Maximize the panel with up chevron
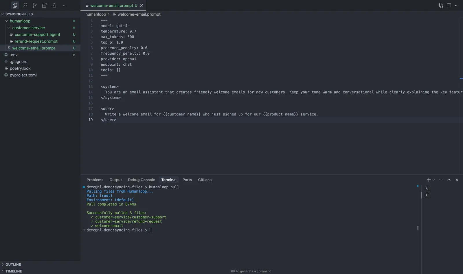 [449, 180]
